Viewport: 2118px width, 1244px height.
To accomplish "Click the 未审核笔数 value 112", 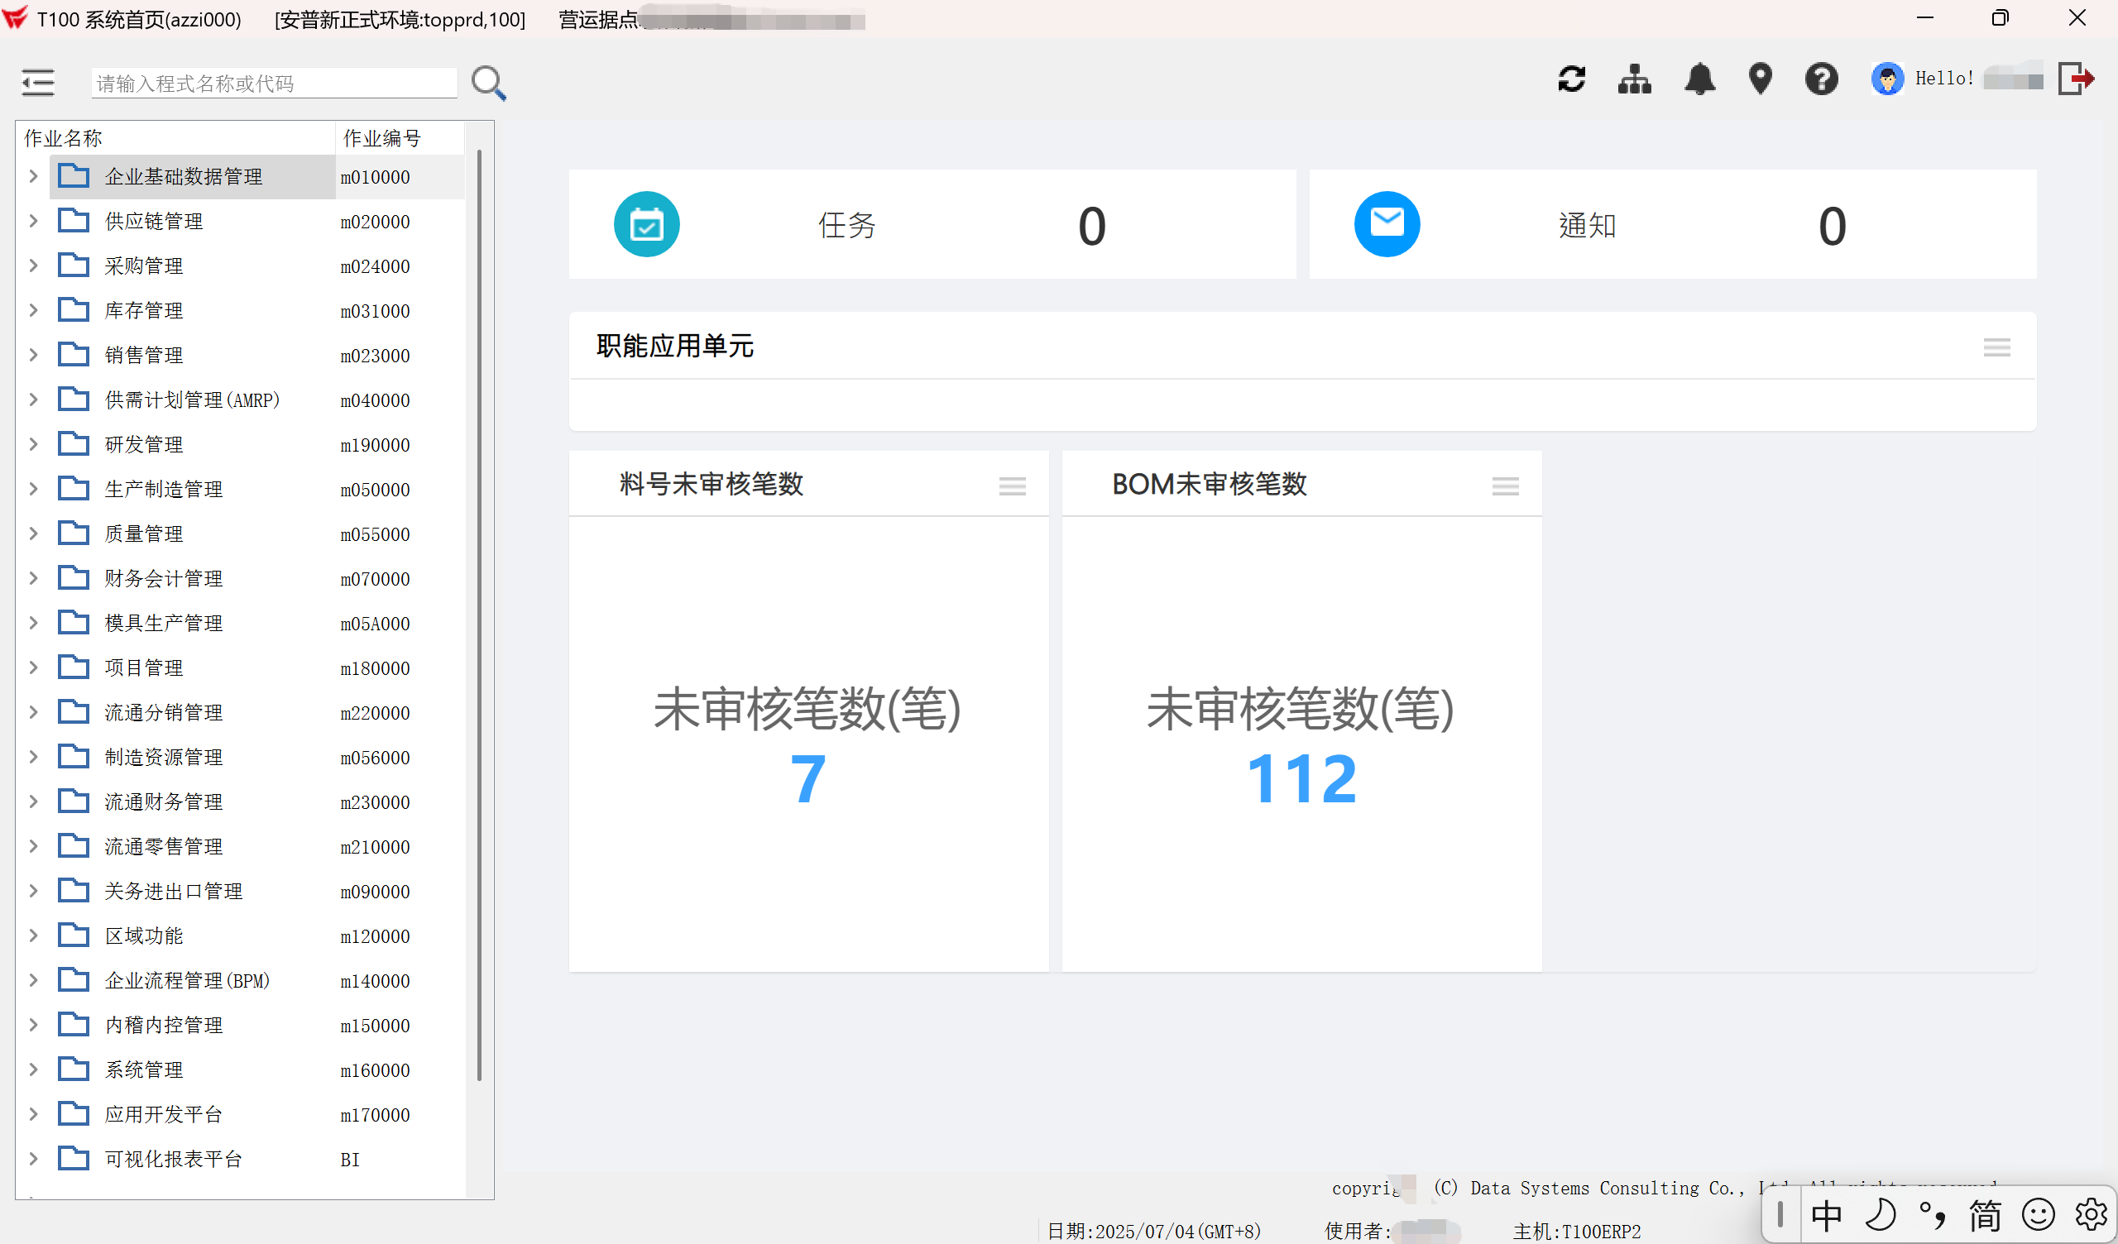I will (1301, 777).
